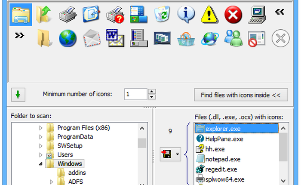Select the shopping basket store icon

(186, 39)
